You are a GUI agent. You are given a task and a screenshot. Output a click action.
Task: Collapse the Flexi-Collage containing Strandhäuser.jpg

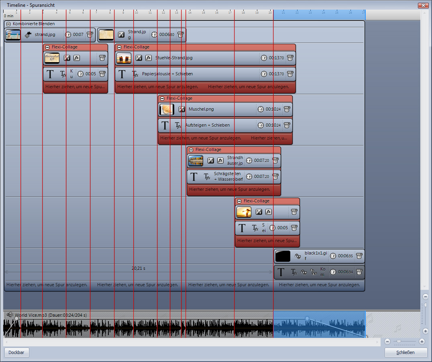click(191, 150)
